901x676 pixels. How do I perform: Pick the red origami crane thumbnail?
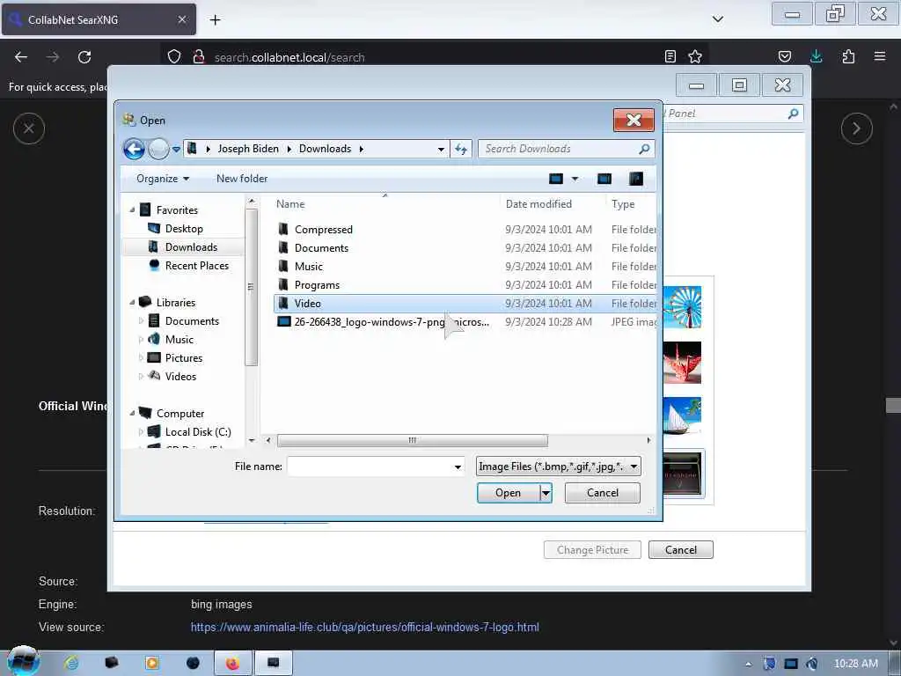point(682,363)
